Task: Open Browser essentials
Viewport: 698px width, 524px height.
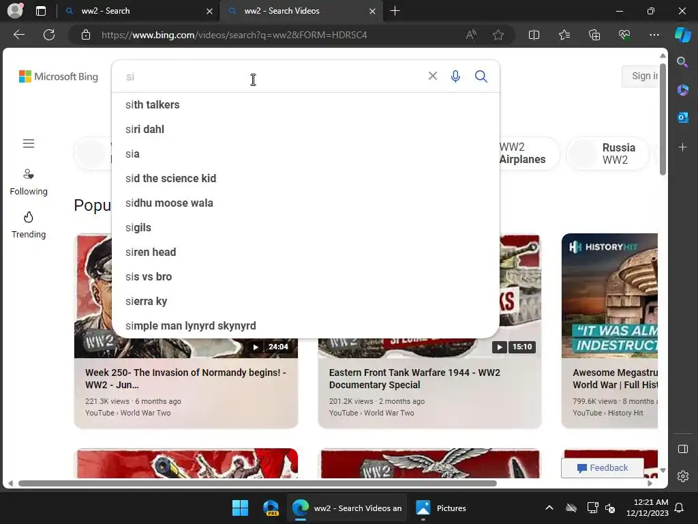Action: click(624, 35)
